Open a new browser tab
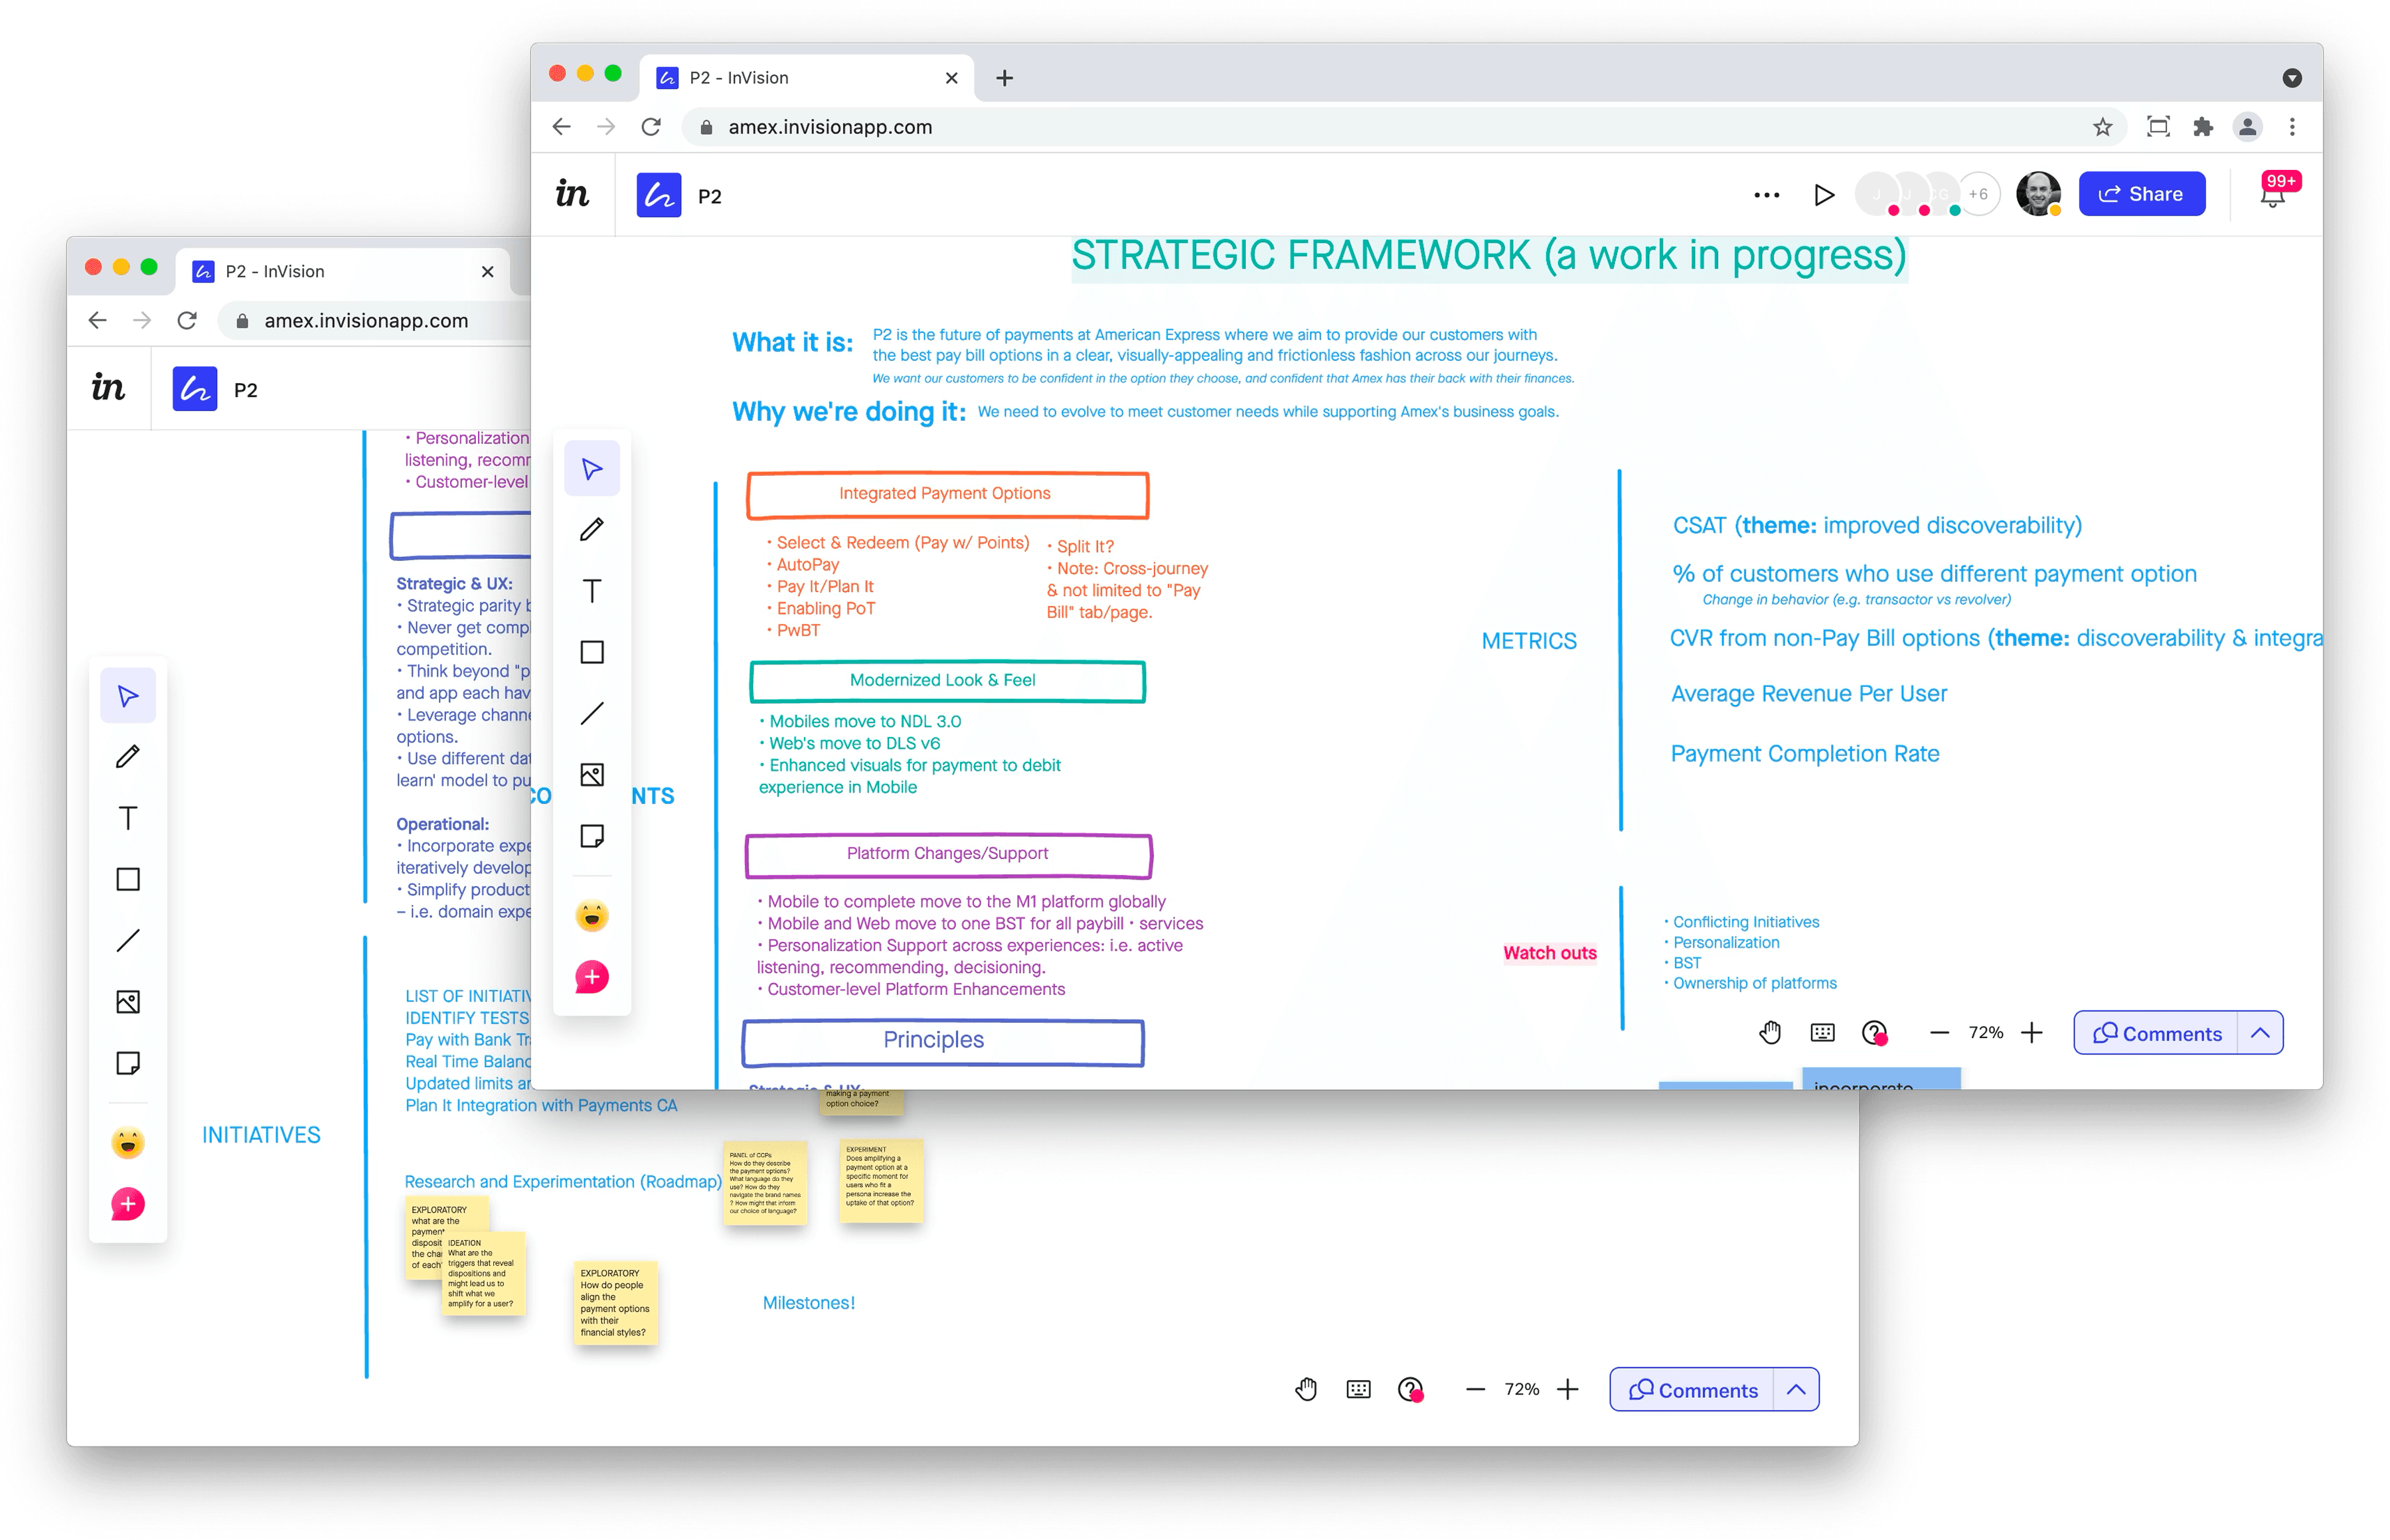2390x1540 pixels. pos(1005,78)
